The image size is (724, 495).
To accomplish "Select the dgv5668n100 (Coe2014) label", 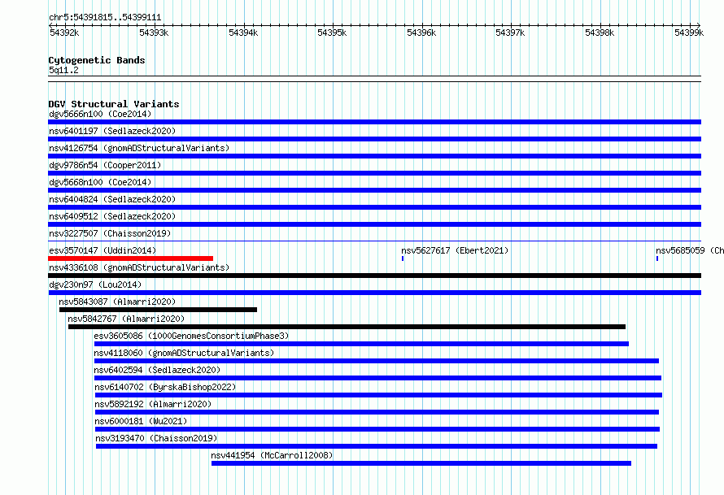I will coord(100,182).
